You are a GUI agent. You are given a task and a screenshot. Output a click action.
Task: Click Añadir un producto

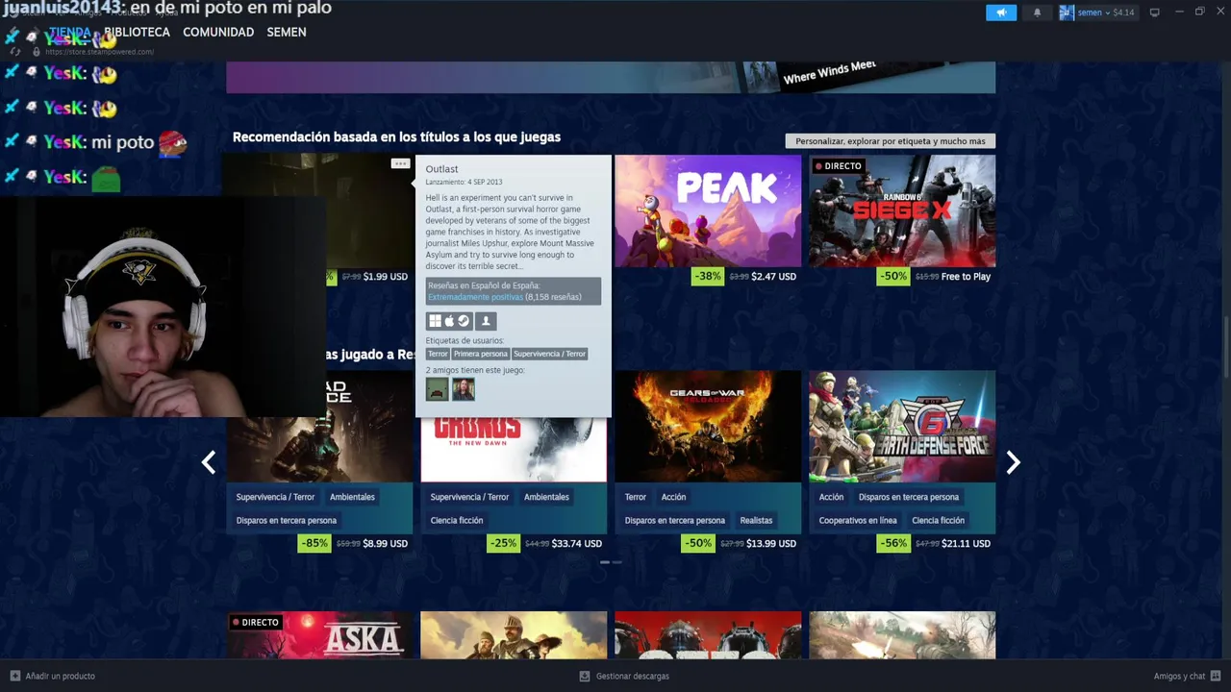[x=60, y=676]
